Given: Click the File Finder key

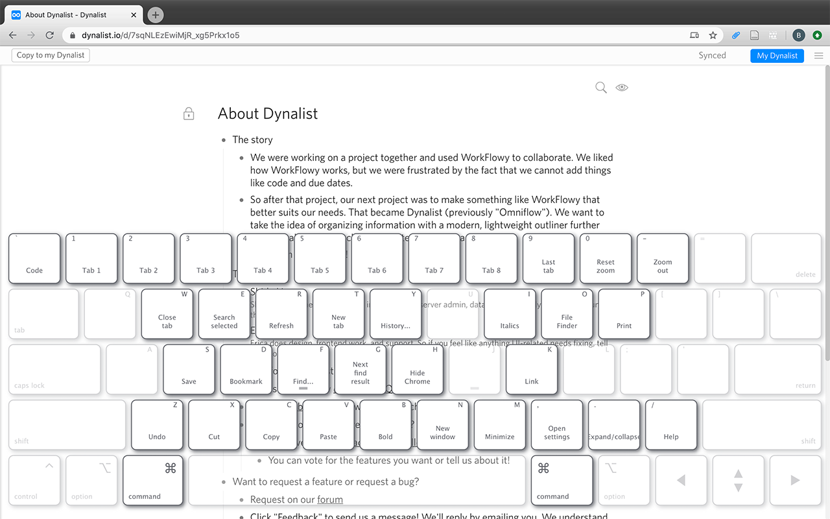Looking at the screenshot, I should coord(567,314).
